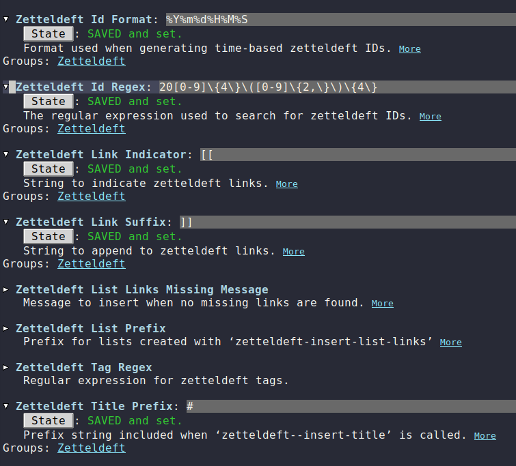516x466 pixels.
Task: Open State menu for Link Suffix
Action: click(x=49, y=236)
